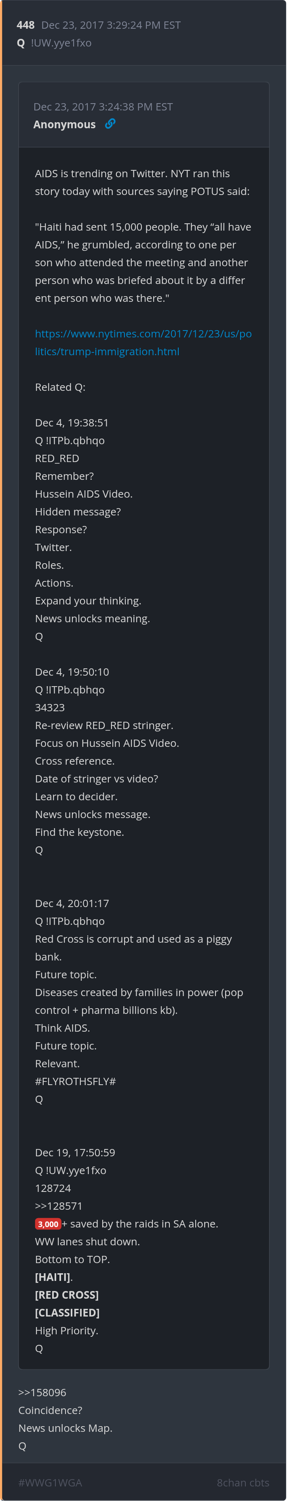Click the chain link icon beside Anonymous

coord(110,123)
